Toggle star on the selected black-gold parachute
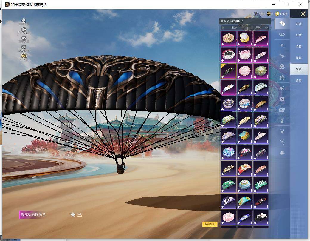Image resolution: width=310 pixels, height=241 pixels. point(223,77)
